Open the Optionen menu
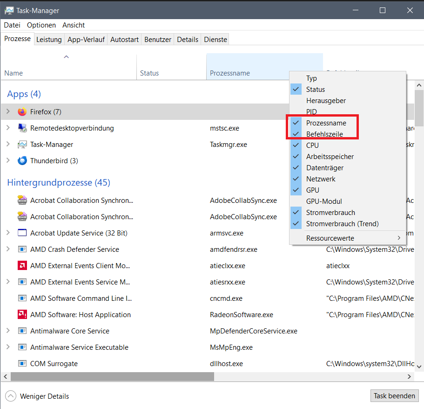 pyautogui.click(x=41, y=25)
